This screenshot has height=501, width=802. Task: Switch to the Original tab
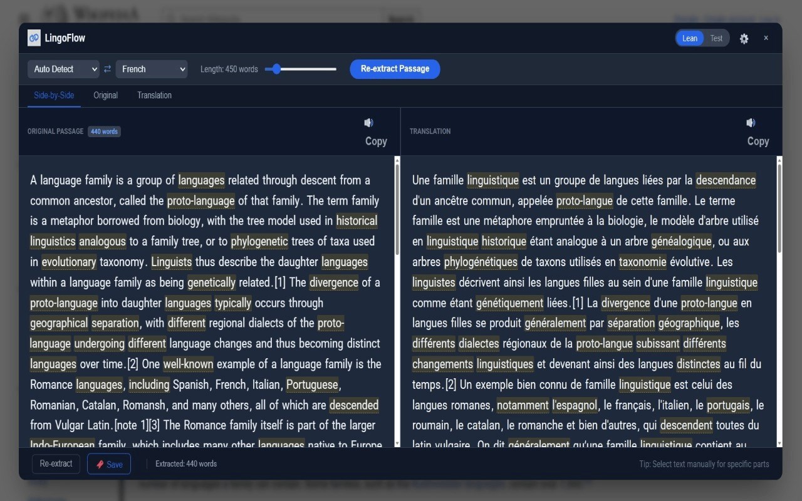105,95
